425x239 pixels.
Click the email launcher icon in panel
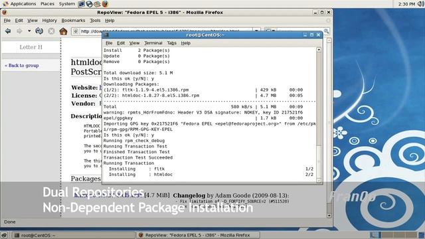97,4
